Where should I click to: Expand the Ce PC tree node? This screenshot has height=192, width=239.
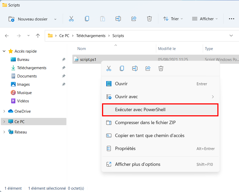[x=4, y=122]
